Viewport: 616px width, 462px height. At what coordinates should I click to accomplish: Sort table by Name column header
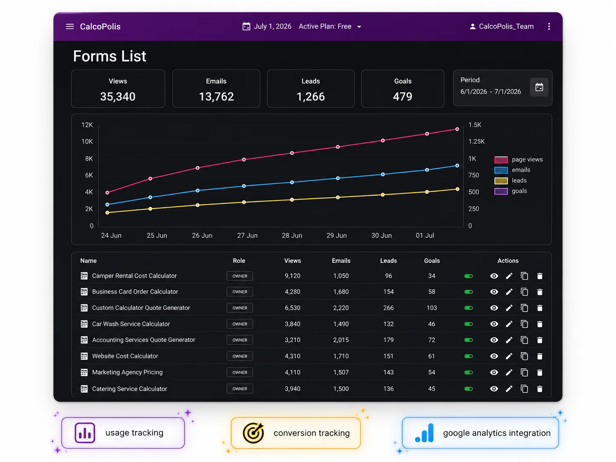(x=88, y=261)
